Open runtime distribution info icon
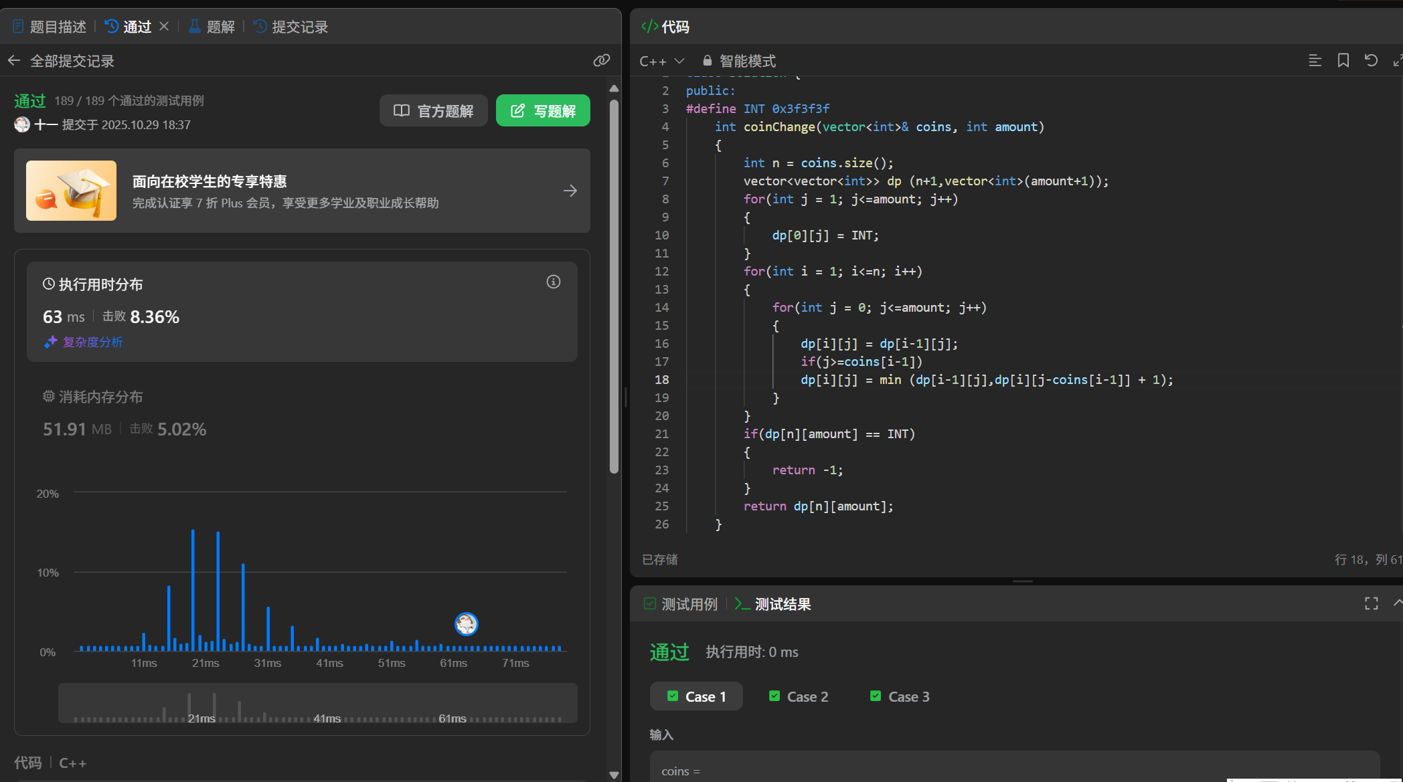This screenshot has height=782, width=1403. [553, 282]
